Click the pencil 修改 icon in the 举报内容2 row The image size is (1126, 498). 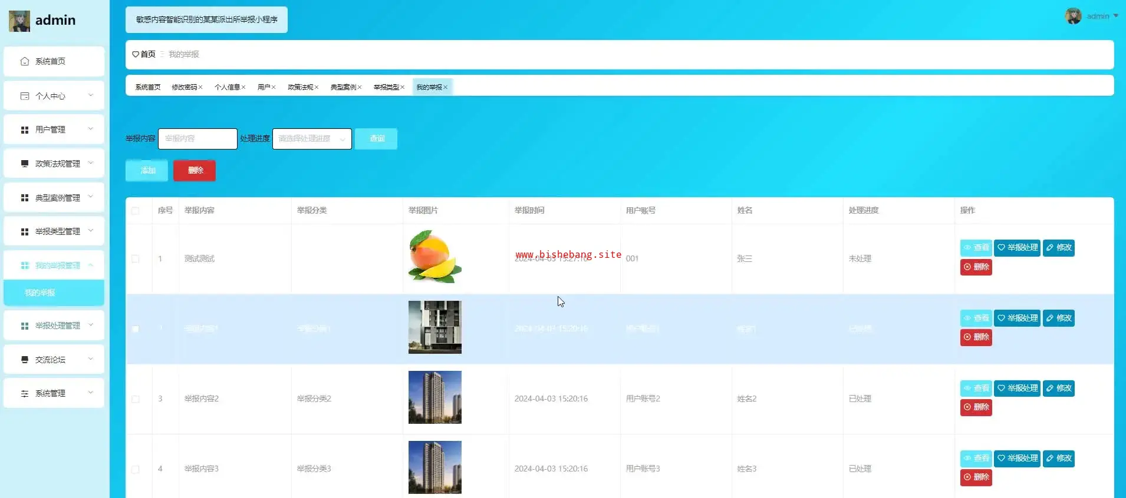pos(1050,388)
